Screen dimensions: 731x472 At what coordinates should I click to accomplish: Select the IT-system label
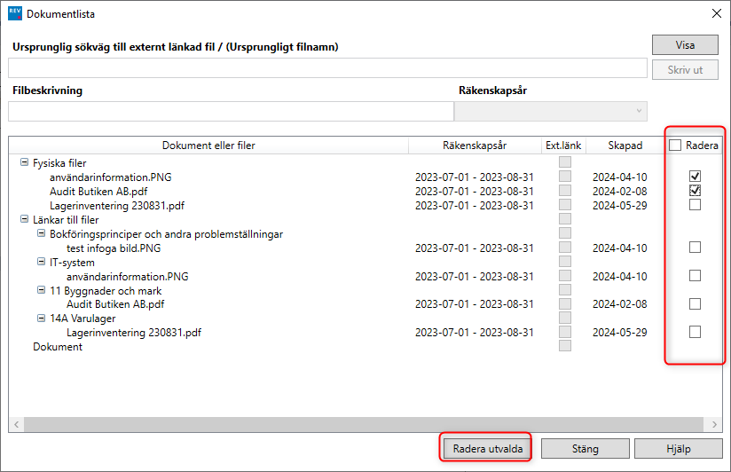pyautogui.click(x=72, y=263)
